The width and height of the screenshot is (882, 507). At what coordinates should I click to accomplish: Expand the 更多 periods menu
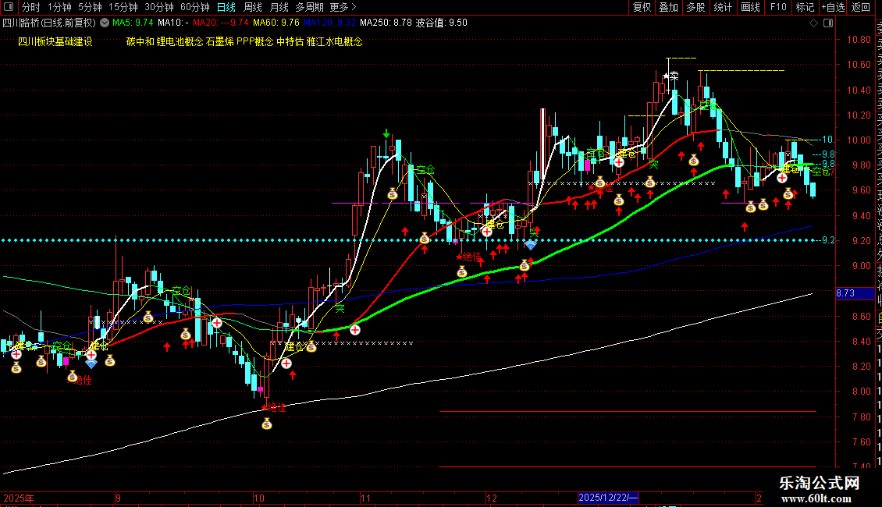click(x=343, y=7)
